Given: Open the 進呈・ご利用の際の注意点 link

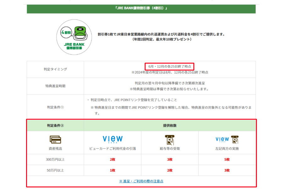Looking at the screenshot, I should [x=141, y=181].
